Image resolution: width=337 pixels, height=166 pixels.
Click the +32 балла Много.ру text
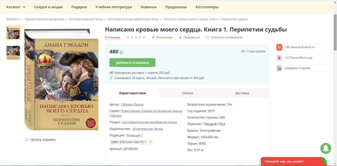tap(299, 58)
